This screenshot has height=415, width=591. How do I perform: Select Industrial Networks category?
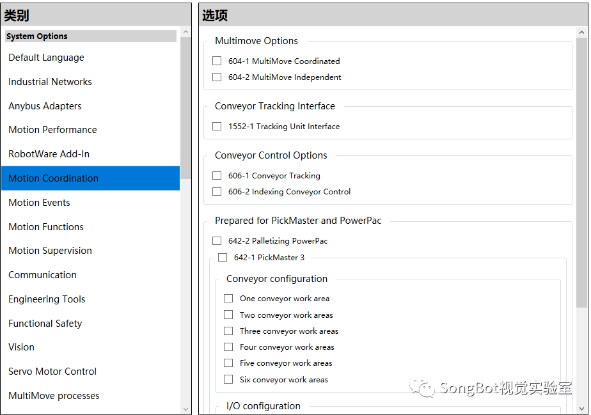pyautogui.click(x=90, y=81)
